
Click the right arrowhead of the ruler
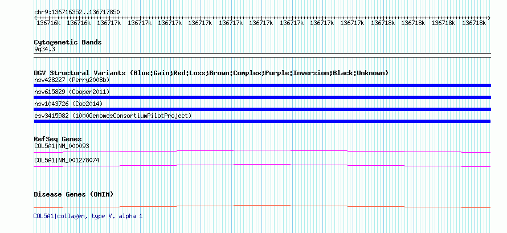[x=489, y=18]
